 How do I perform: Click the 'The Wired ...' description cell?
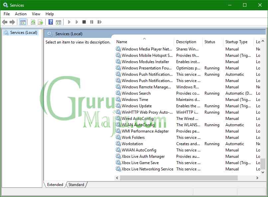(187, 119)
